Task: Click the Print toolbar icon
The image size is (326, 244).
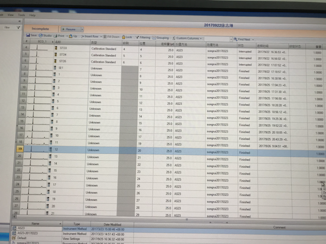Action: [55, 36]
